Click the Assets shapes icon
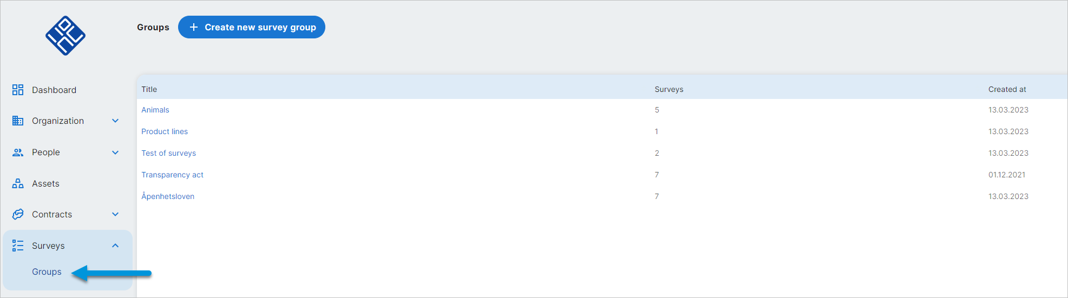1068x298 pixels. click(x=18, y=183)
